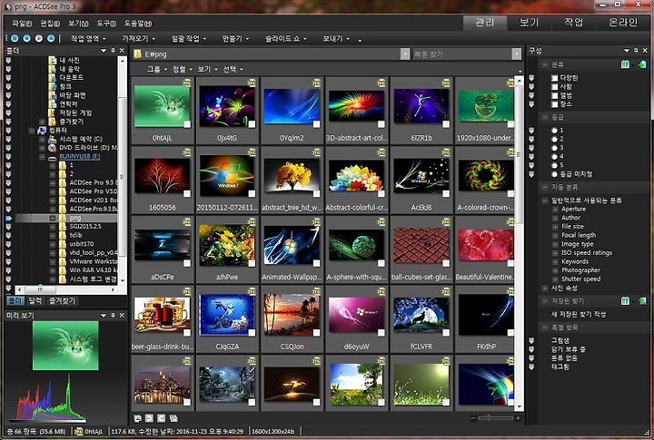
Task: Open the 가져오기 dropdown
Action: tap(138, 38)
